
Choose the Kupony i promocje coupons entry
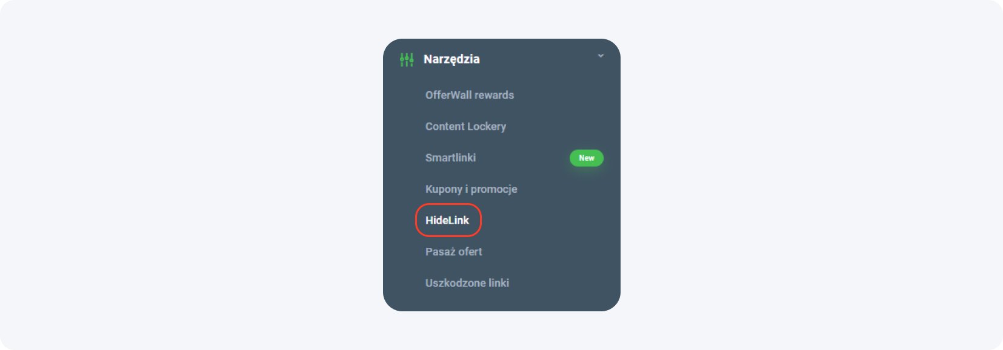tap(471, 189)
